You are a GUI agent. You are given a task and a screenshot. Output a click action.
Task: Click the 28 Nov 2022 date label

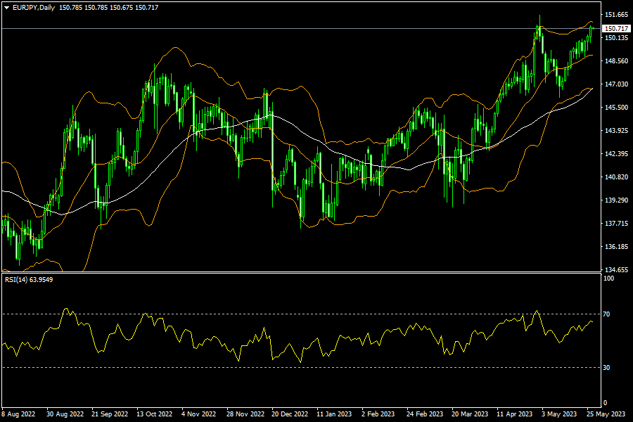point(245,414)
